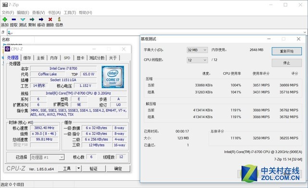The image size is (308, 188).
Task: Click the 停止 stop button
Action: click(x=287, y=63)
